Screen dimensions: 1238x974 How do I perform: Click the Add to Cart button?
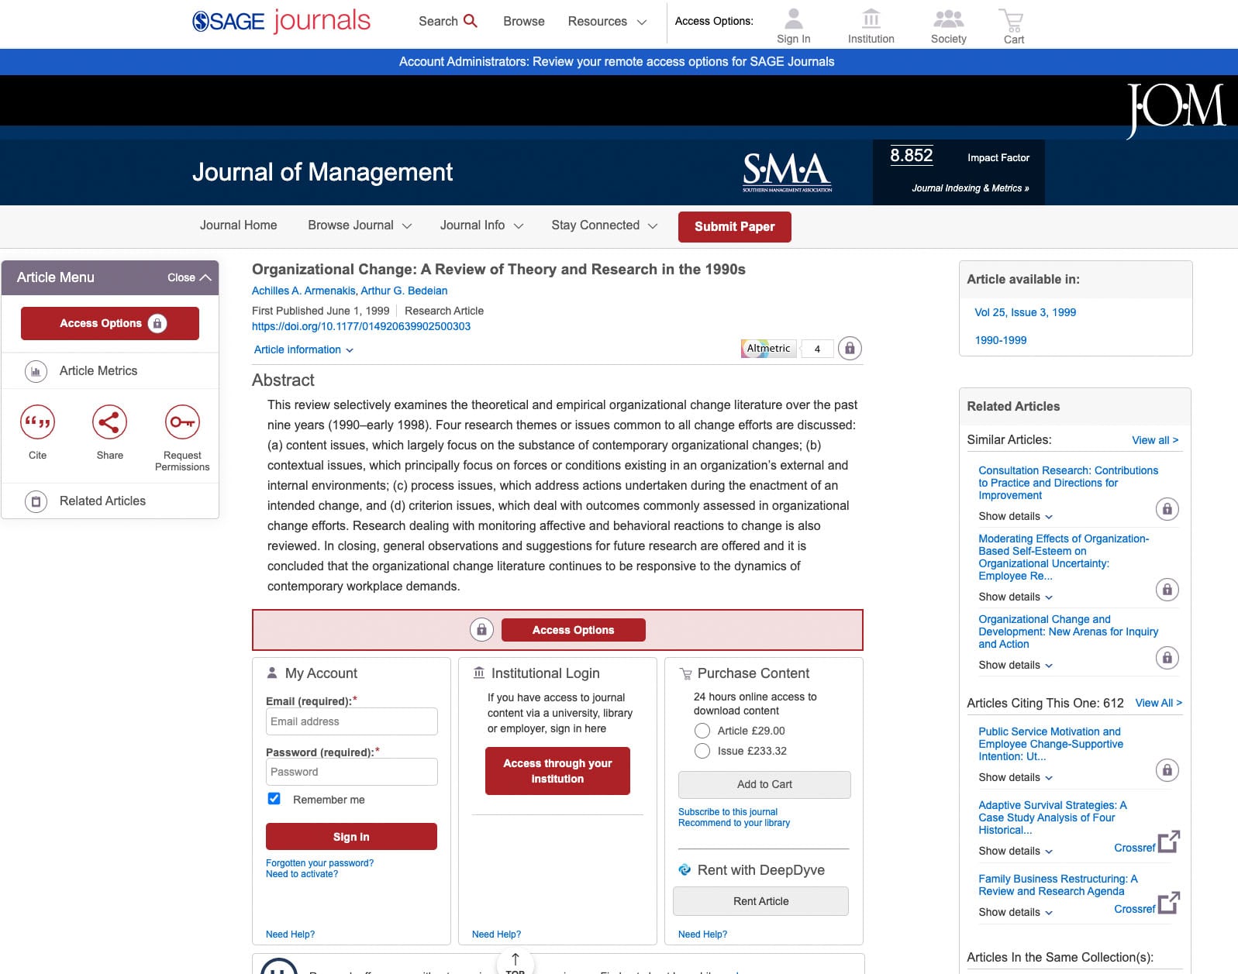point(764,785)
